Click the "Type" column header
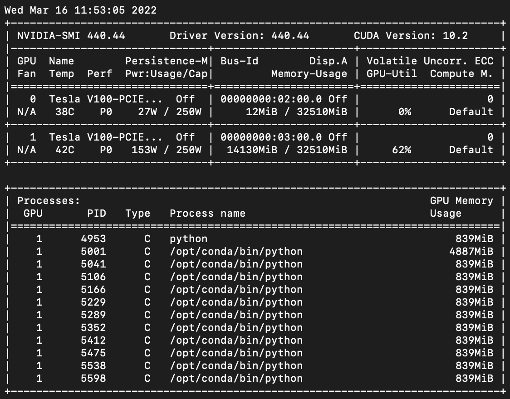510x399 pixels. [x=138, y=213]
